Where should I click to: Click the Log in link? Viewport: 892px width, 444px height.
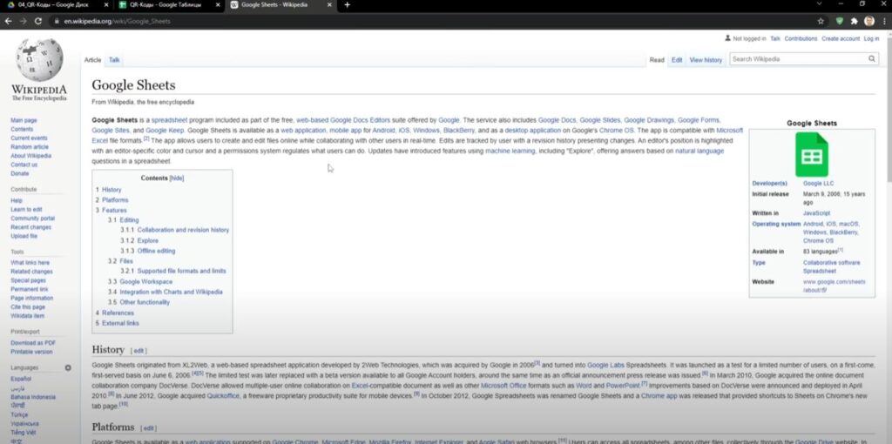click(x=871, y=38)
